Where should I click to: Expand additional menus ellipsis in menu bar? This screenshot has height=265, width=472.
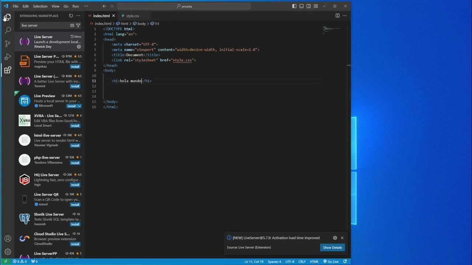(86, 6)
